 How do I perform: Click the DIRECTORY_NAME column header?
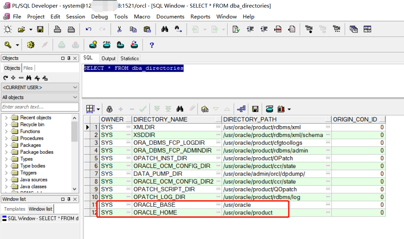[x=177, y=119]
